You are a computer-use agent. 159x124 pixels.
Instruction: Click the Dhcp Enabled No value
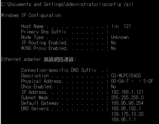click(x=114, y=87)
